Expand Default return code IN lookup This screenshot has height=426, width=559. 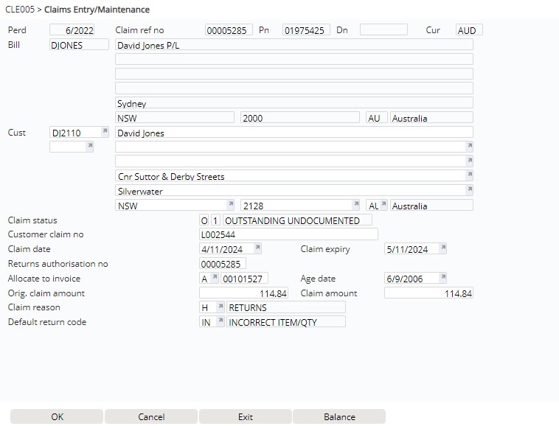[x=221, y=321]
